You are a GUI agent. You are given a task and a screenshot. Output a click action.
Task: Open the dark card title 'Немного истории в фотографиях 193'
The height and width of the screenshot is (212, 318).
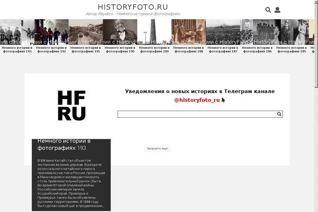(x=64, y=145)
